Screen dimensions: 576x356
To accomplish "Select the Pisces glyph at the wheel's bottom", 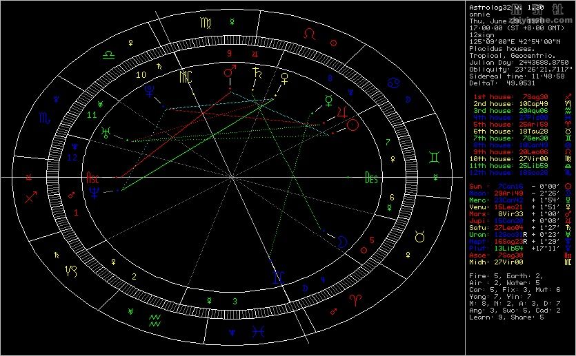I will (257, 333).
